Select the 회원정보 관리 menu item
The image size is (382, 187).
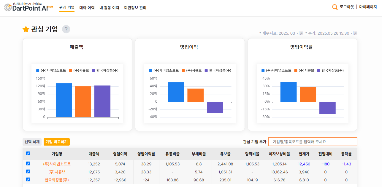(135, 8)
